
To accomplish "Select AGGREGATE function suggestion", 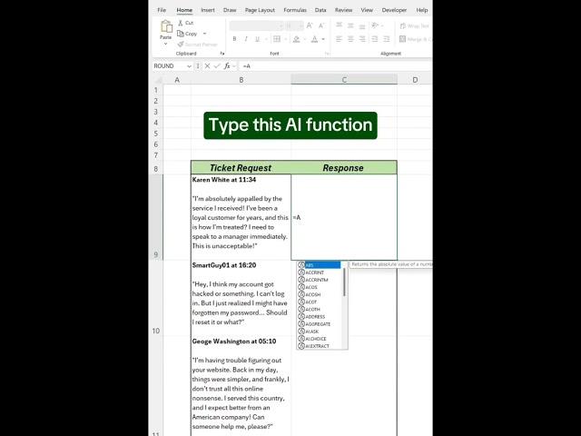I will pos(320,324).
